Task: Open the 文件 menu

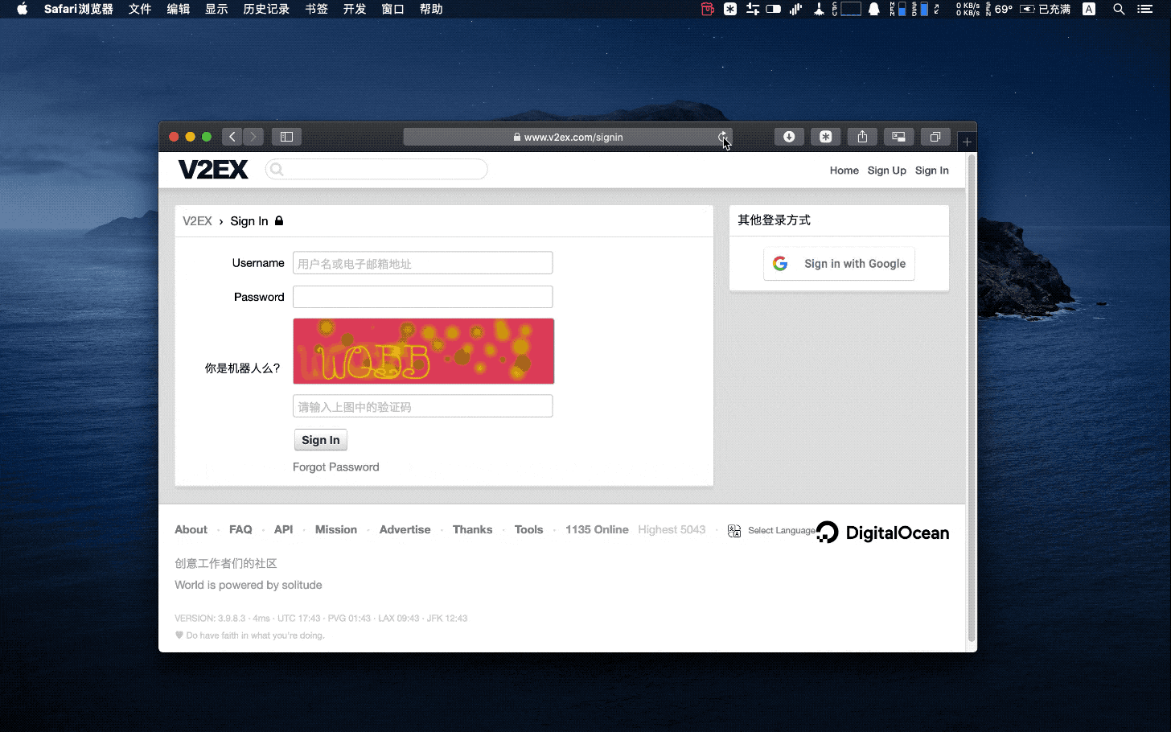Action: tap(140, 9)
